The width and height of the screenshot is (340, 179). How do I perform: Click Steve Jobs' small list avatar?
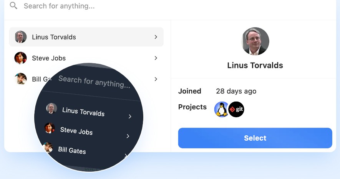(20, 58)
